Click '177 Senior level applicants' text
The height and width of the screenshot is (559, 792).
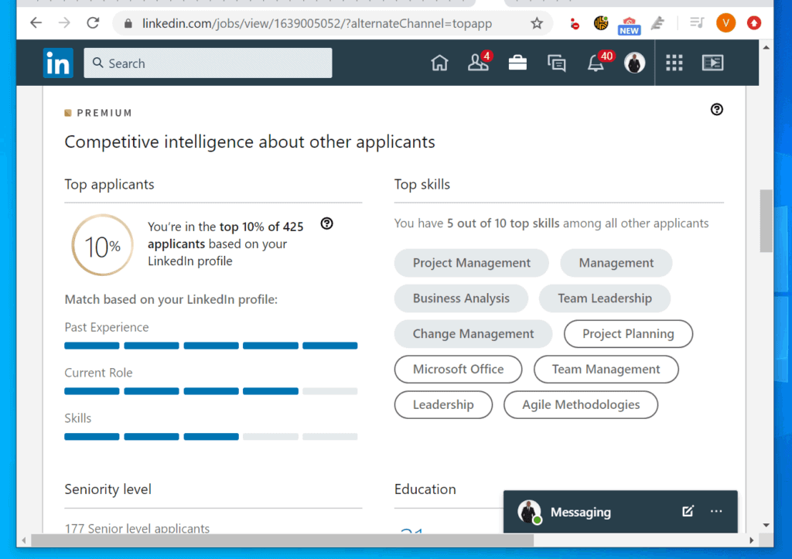coord(137,528)
